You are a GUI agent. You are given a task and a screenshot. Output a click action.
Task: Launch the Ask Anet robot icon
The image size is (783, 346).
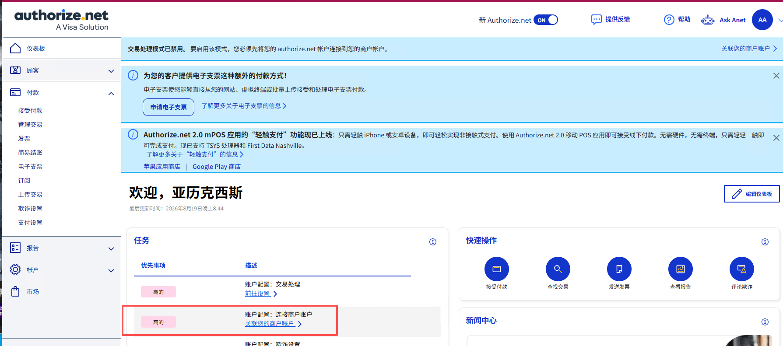[708, 20]
